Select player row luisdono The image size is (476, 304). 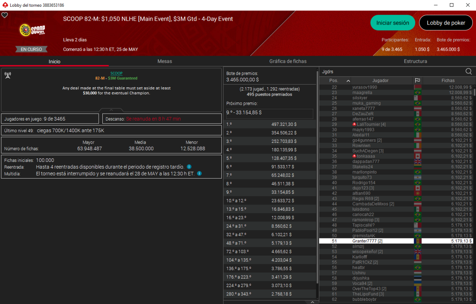pyautogui.click(x=396, y=209)
